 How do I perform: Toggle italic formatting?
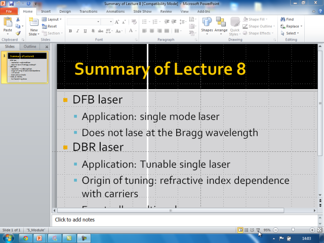(77, 31)
